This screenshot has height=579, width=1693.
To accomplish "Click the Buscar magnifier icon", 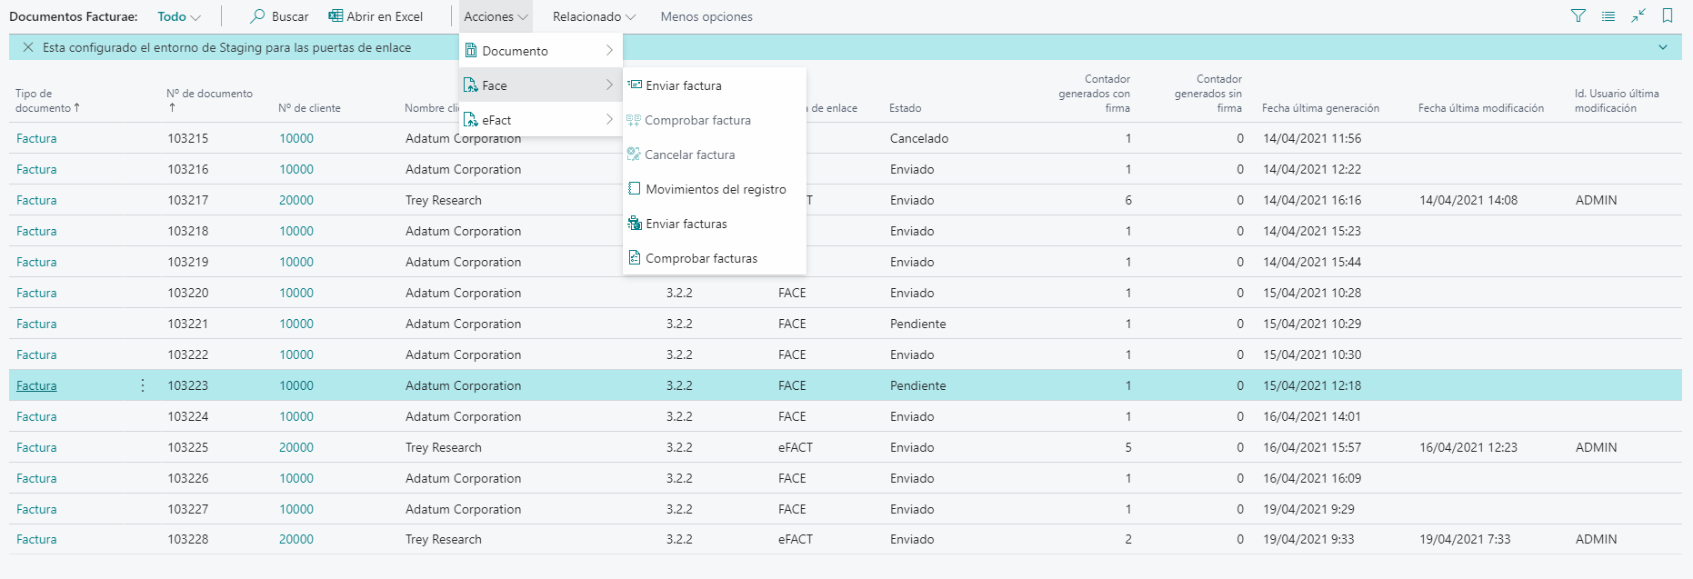I will [x=258, y=16].
